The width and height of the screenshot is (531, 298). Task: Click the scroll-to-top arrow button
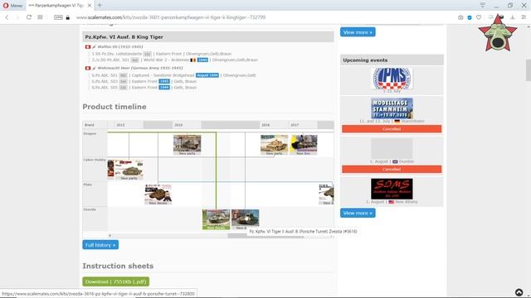[519, 292]
